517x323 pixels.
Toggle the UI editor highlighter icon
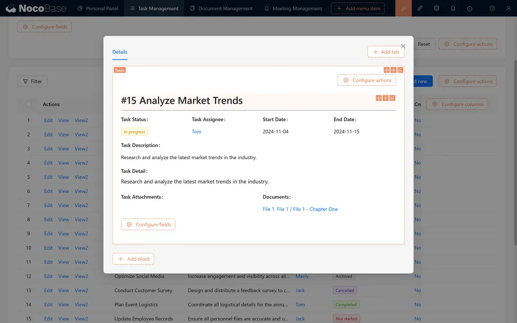403,8
